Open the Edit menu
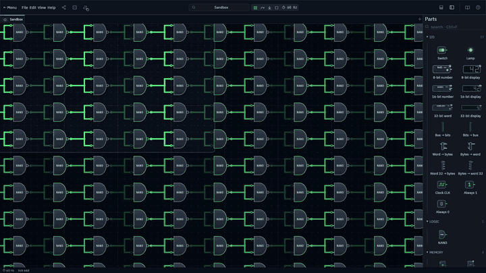 [x=33, y=7]
